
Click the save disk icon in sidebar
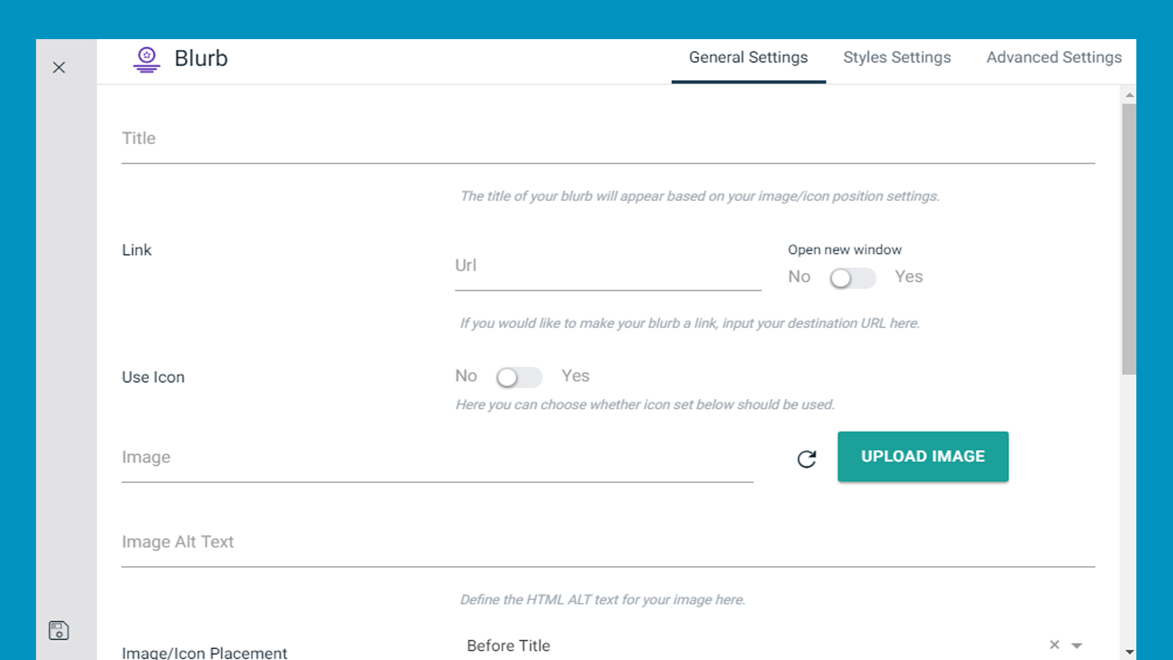pyautogui.click(x=59, y=630)
